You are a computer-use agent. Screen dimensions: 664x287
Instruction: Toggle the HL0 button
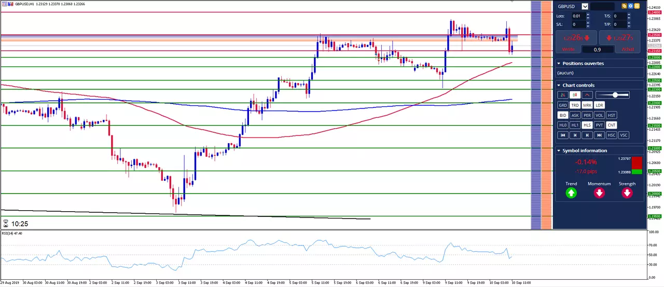click(563, 125)
